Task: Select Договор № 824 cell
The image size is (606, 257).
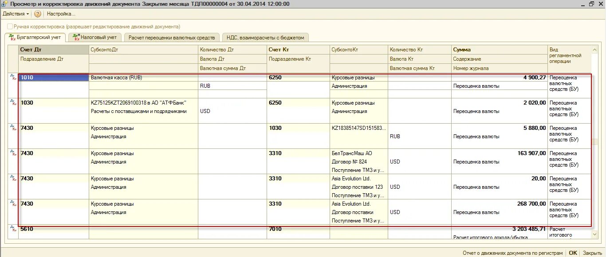Action: pos(359,162)
